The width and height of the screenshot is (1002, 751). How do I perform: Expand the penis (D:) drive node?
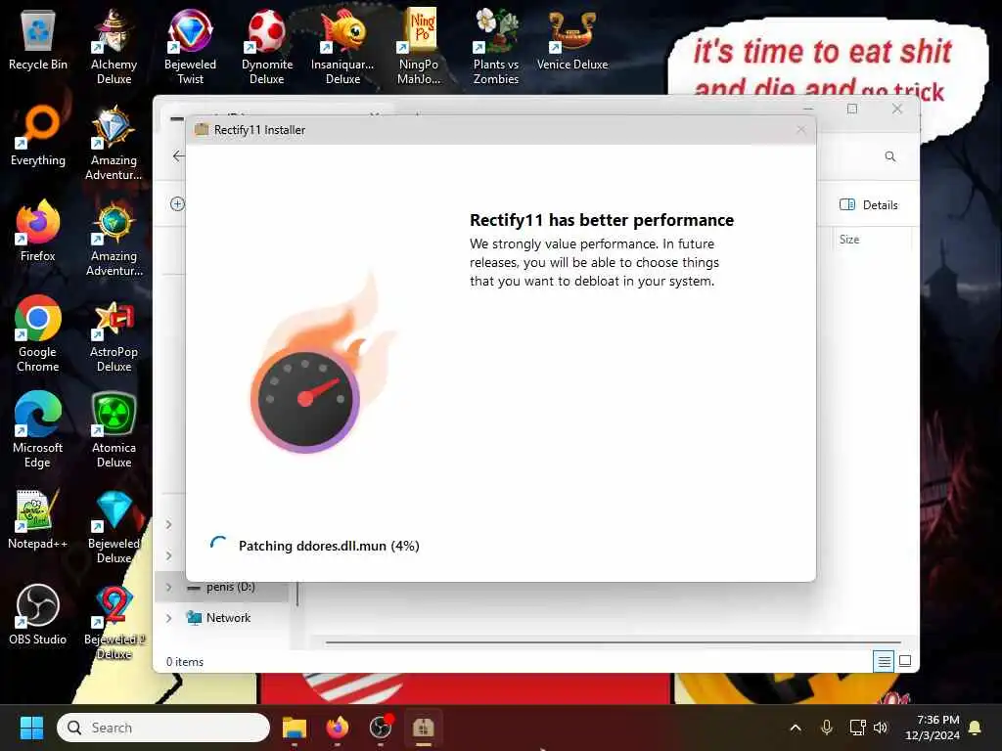pyautogui.click(x=168, y=587)
